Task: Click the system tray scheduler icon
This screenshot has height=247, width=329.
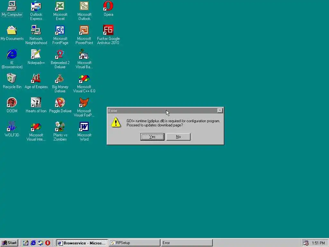Action: click(x=306, y=243)
